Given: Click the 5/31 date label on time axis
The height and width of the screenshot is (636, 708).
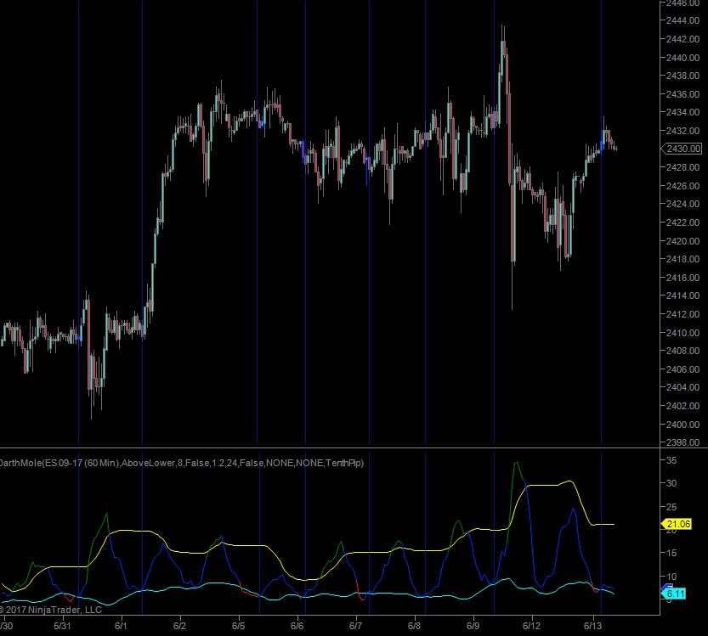Looking at the screenshot, I should [x=62, y=626].
